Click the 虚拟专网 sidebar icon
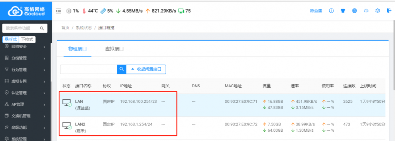Image resolution: width=395 pixels, height=141 pixels. (x=7, y=81)
